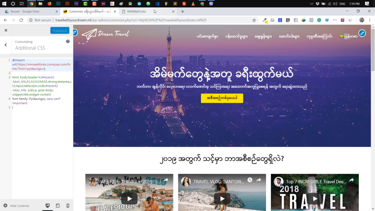Click the preview page vertical scrollbar
This screenshot has width=375, height=211.
click(373, 50)
